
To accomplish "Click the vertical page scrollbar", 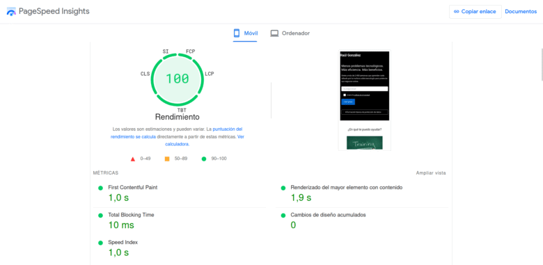I will 541,65.
